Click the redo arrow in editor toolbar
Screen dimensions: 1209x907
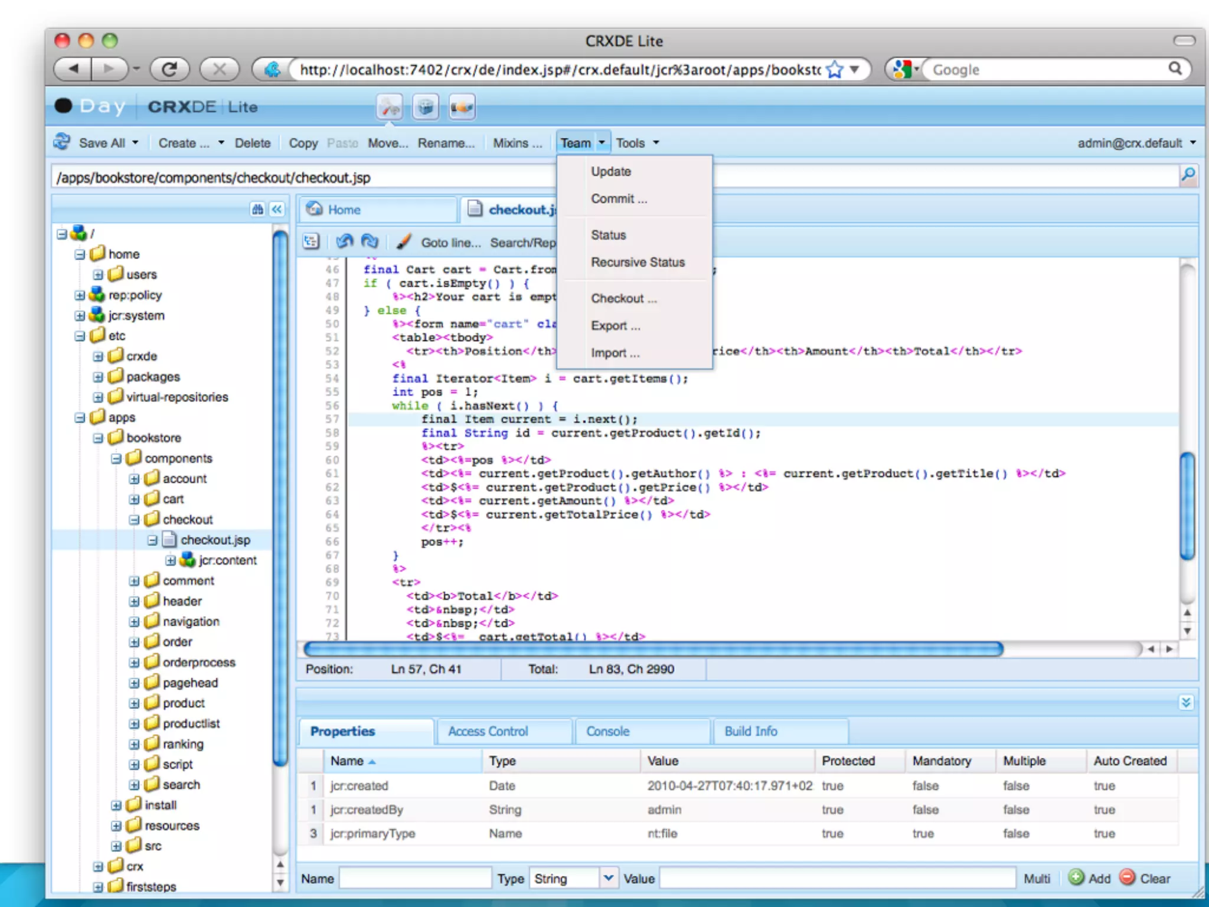pos(370,242)
